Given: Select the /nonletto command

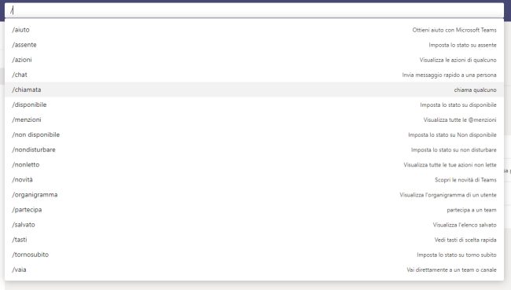Looking at the screenshot, I should click(x=254, y=164).
